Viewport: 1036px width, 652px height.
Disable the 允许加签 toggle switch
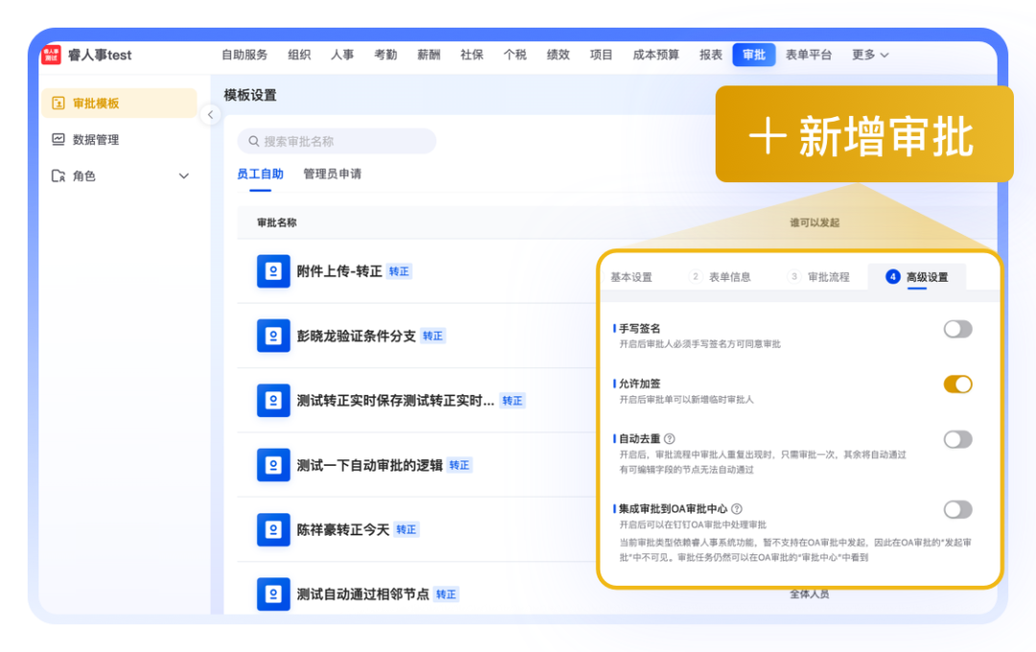point(957,384)
